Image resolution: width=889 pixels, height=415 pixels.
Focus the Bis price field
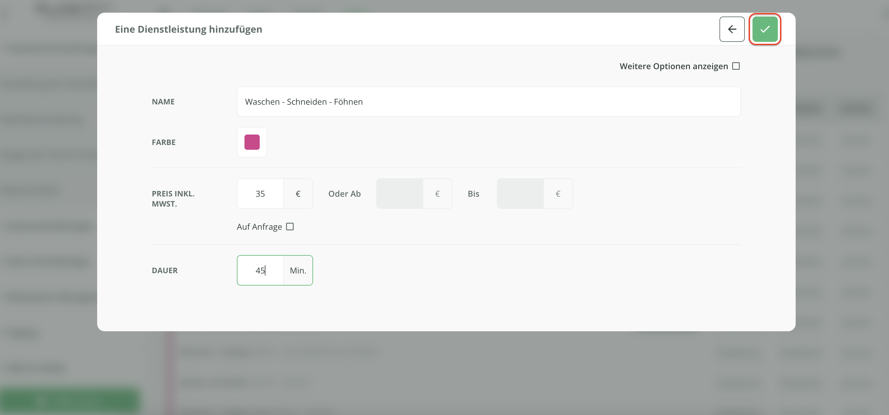[x=520, y=194]
